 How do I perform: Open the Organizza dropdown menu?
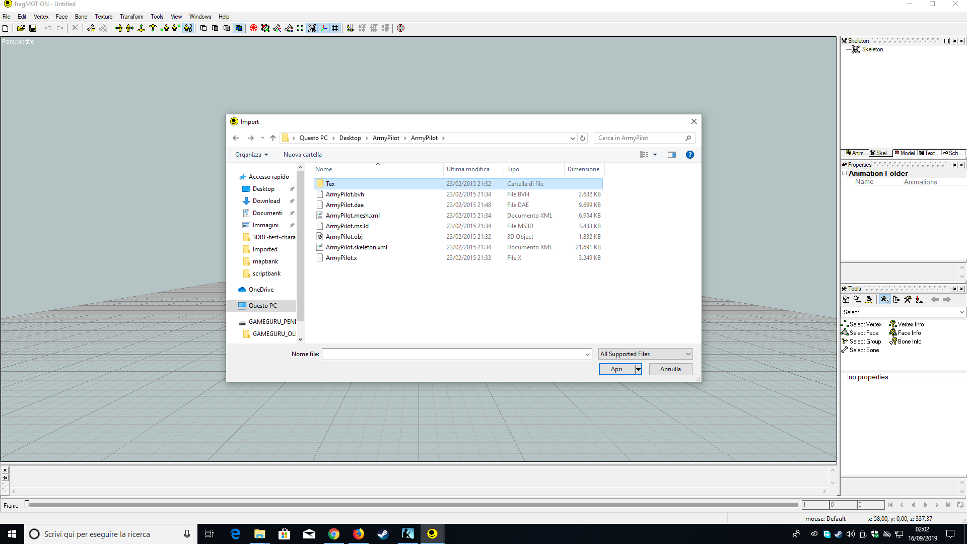pos(251,155)
